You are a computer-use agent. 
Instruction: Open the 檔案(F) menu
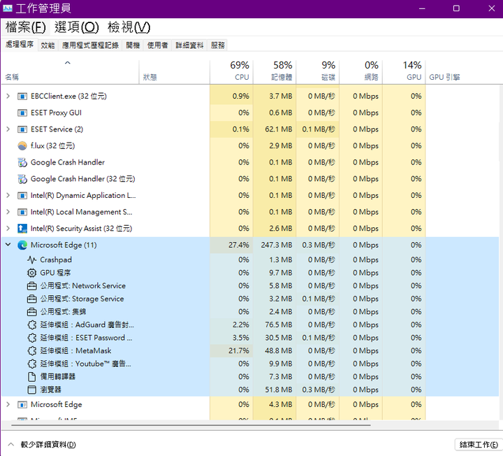[26, 27]
